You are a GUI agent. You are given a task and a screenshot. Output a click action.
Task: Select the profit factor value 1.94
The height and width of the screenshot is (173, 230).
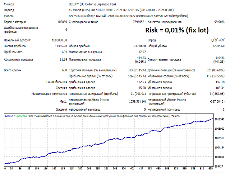click(64, 52)
